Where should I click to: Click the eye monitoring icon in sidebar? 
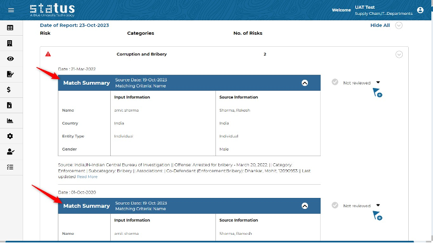10,59
